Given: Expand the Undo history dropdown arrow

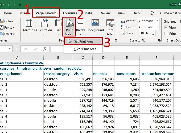Looking at the screenshot, I should pyautogui.click(x=4, y=4).
